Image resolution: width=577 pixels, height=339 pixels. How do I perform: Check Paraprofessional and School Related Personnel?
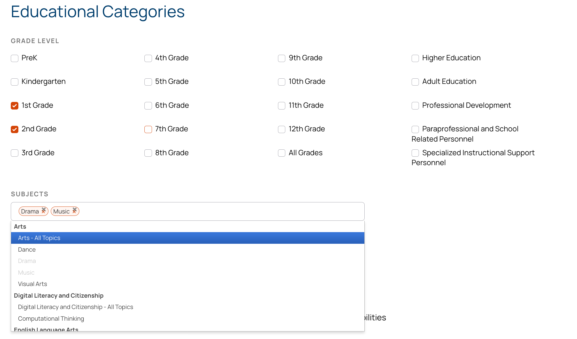(415, 129)
